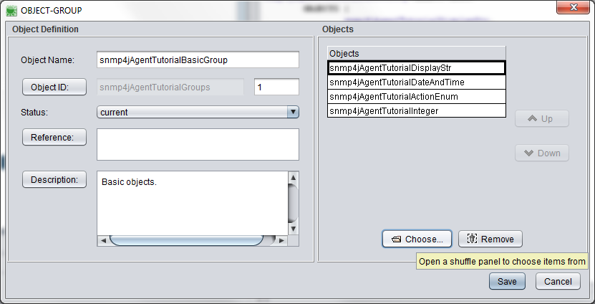Image resolution: width=595 pixels, height=304 pixels.
Task: Select the snmp4jAgentTutorialInteger row
Action: tap(417, 111)
